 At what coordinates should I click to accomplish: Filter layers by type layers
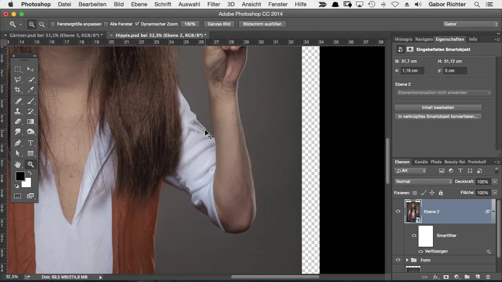click(460, 171)
